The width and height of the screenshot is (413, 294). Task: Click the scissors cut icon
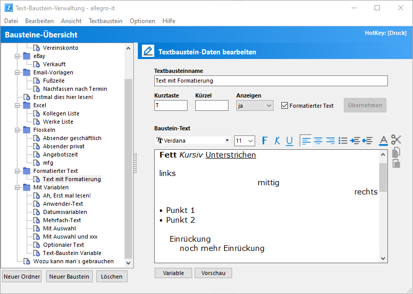tap(396, 140)
